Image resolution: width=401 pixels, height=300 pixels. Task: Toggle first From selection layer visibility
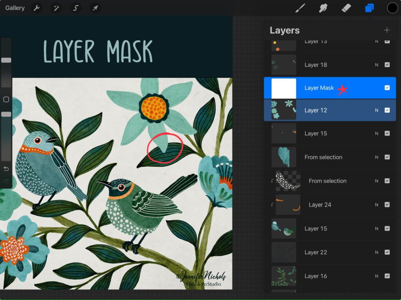pyautogui.click(x=387, y=157)
